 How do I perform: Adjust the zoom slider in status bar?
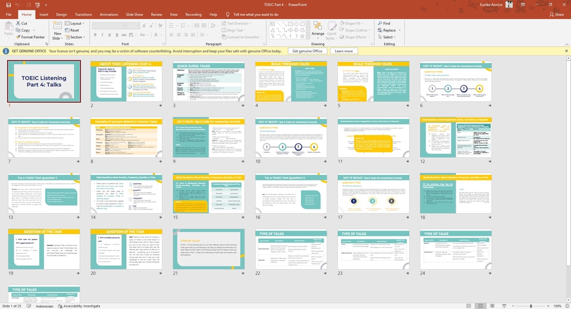click(531, 306)
